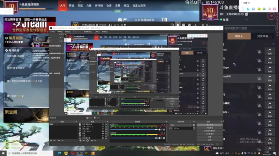Open source filters button in OBS toolbar
Screen dimensions: 279x156
pos(97,118)
